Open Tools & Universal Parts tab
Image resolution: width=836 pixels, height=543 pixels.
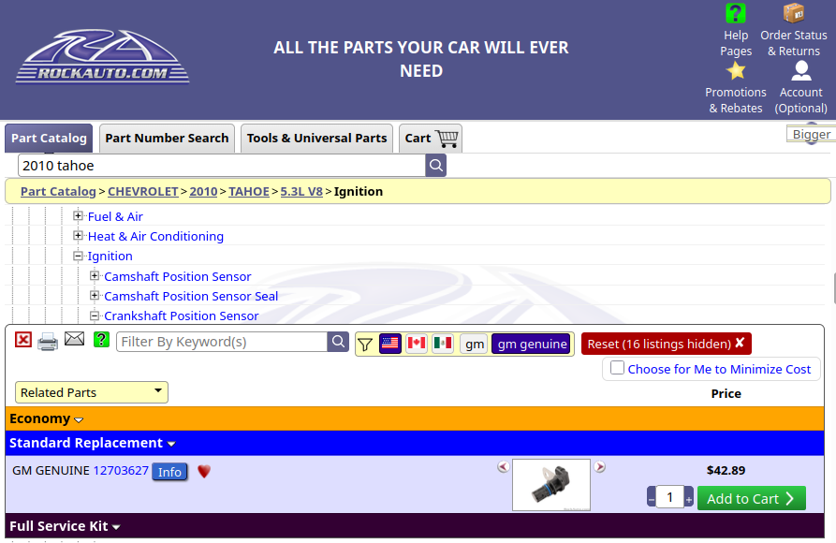tap(316, 139)
